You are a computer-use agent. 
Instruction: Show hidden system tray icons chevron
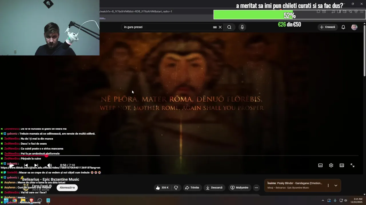point(323,200)
